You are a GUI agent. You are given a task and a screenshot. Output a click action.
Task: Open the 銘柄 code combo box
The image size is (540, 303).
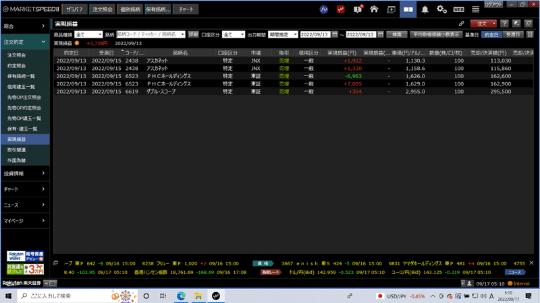pyautogui.click(x=151, y=34)
